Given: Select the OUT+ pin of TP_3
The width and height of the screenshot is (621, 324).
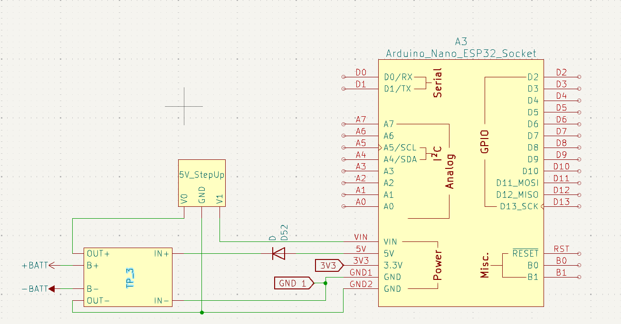Looking at the screenshot, I should coord(98,254).
